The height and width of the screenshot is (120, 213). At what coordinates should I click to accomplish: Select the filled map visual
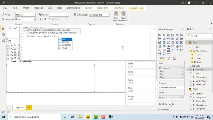pyautogui.click(x=164, y=46)
